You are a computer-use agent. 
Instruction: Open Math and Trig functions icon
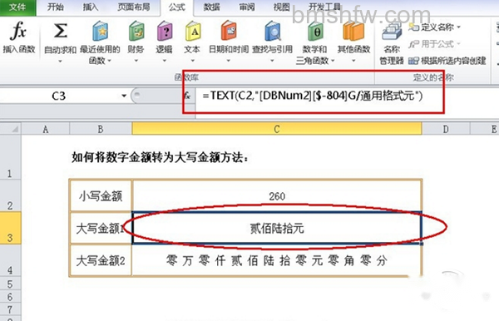coord(315,31)
